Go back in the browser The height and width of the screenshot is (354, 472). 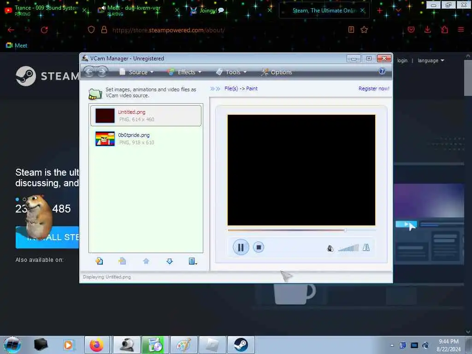pos(11,30)
